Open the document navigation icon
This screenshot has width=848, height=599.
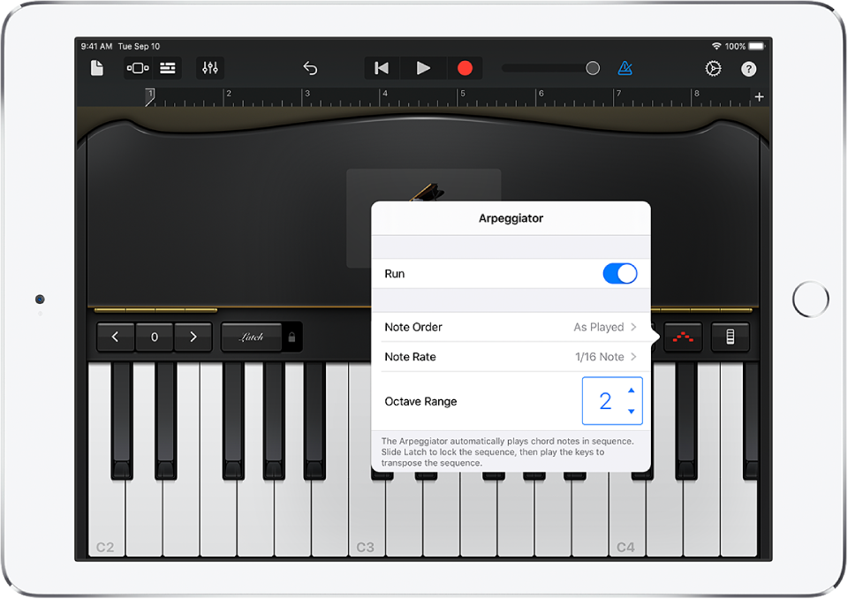click(x=96, y=67)
